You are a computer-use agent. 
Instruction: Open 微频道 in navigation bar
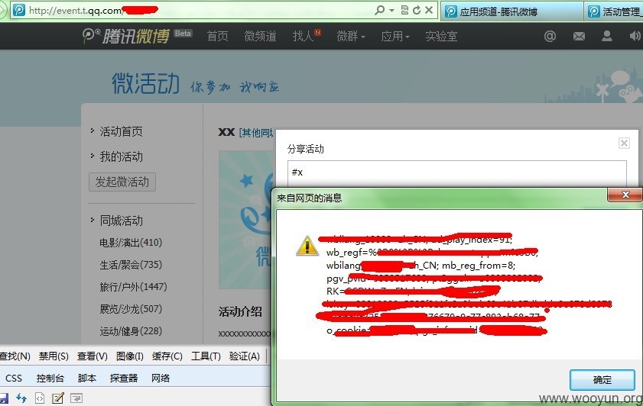260,37
